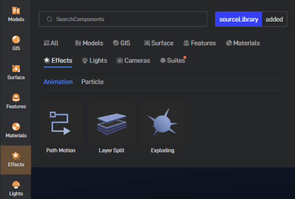Switch to the added view
The height and width of the screenshot is (199, 295).
pos(274,19)
